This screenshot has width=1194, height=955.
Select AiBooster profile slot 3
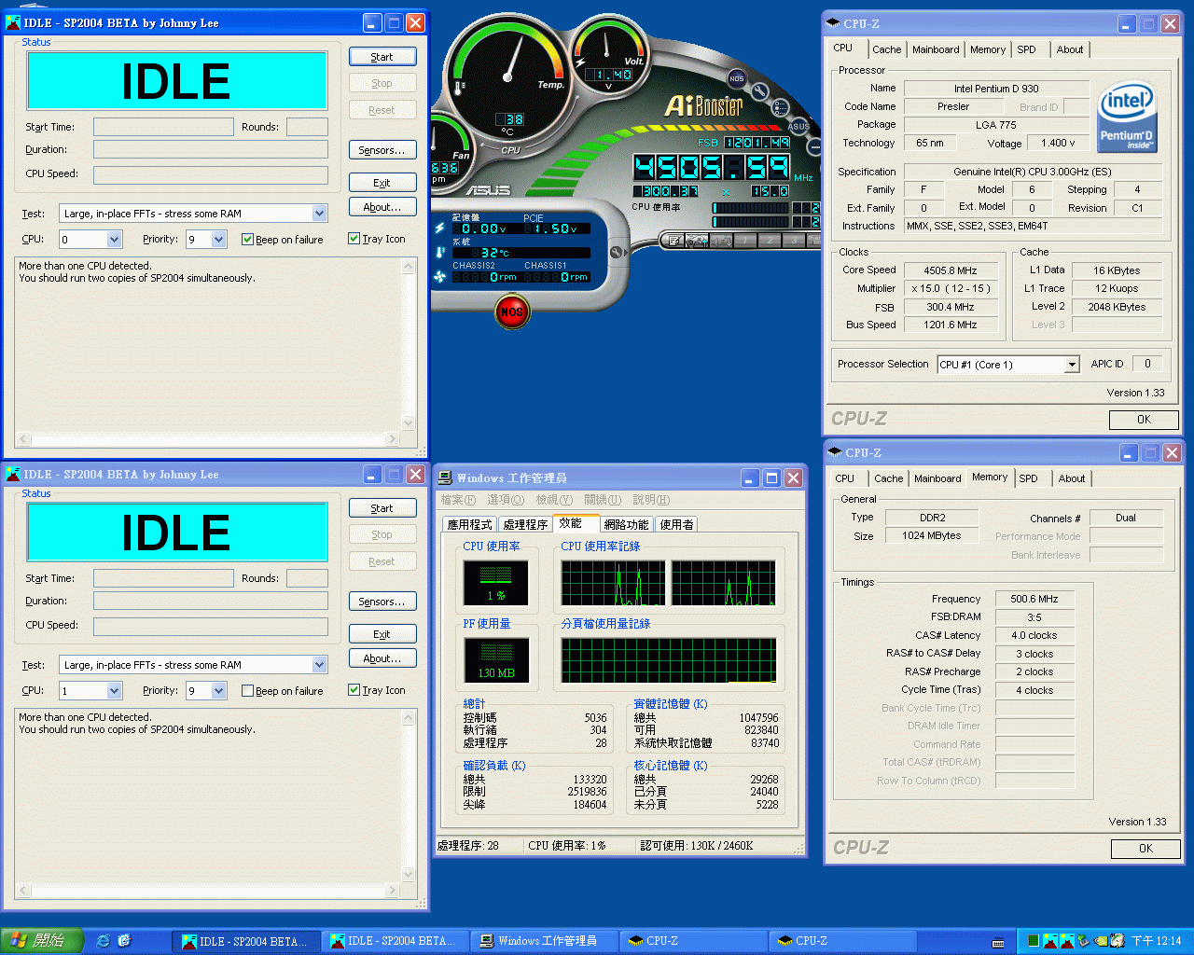point(795,240)
